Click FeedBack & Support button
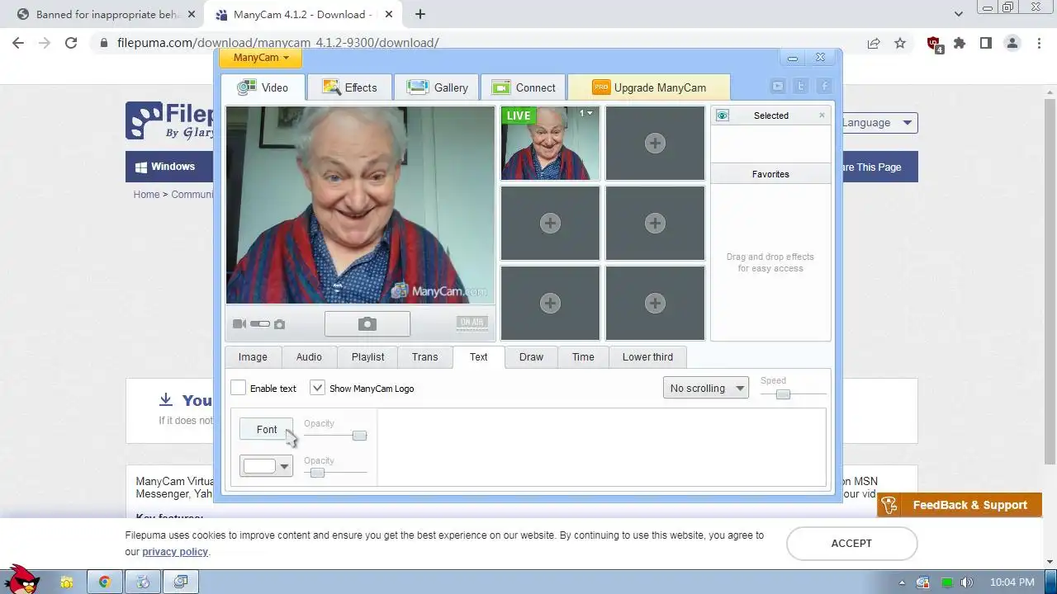 pos(960,505)
